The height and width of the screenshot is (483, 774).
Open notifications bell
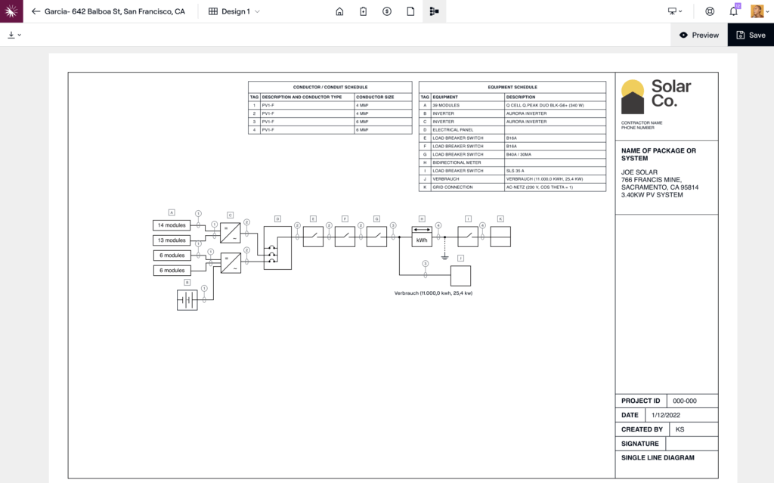click(x=733, y=11)
